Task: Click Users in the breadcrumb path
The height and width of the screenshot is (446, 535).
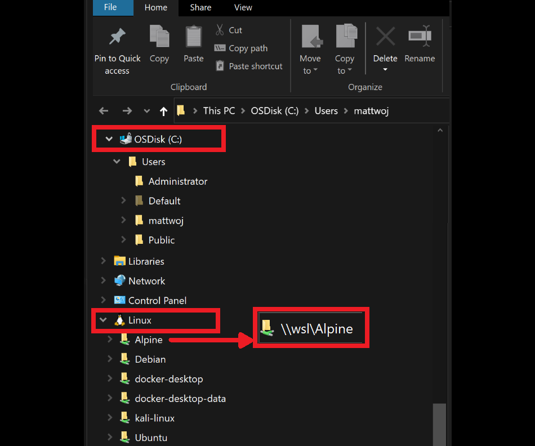Action: [x=326, y=111]
